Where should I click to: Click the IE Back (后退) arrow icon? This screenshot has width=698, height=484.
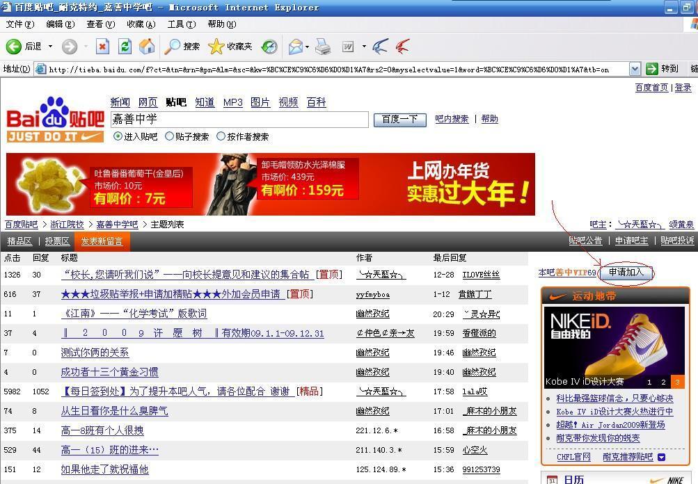point(14,47)
